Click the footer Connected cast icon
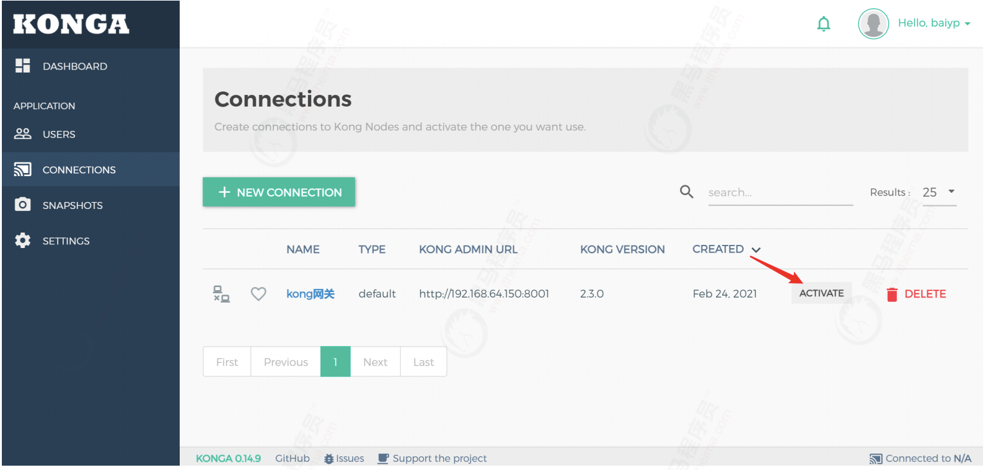The image size is (988, 470). pyautogui.click(x=876, y=459)
